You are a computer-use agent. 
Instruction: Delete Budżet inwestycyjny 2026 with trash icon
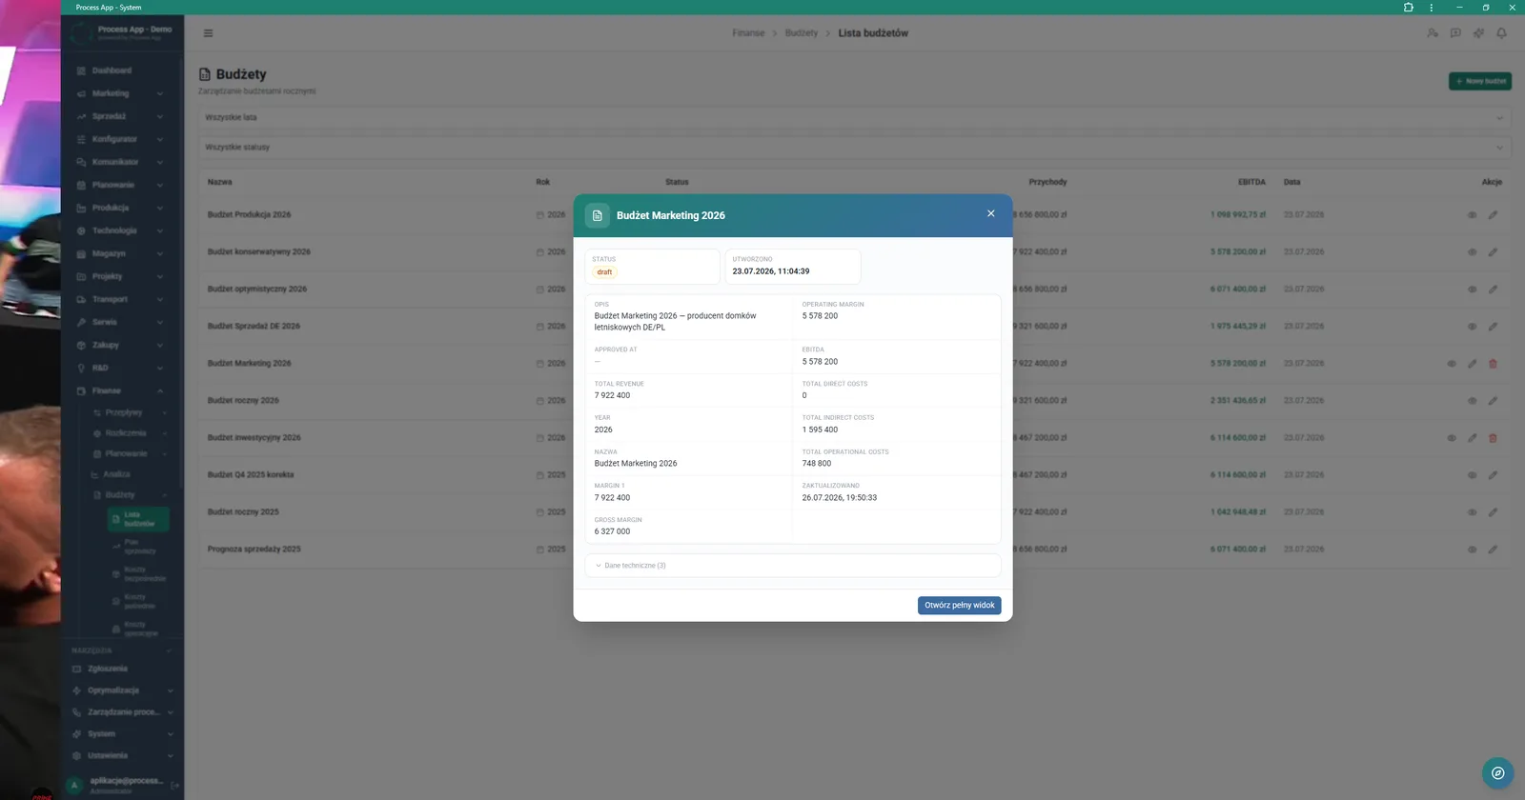[x=1493, y=438]
